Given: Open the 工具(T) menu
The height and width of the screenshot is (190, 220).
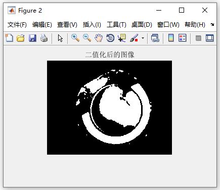Looking at the screenshot, I should pyautogui.click(x=116, y=25).
